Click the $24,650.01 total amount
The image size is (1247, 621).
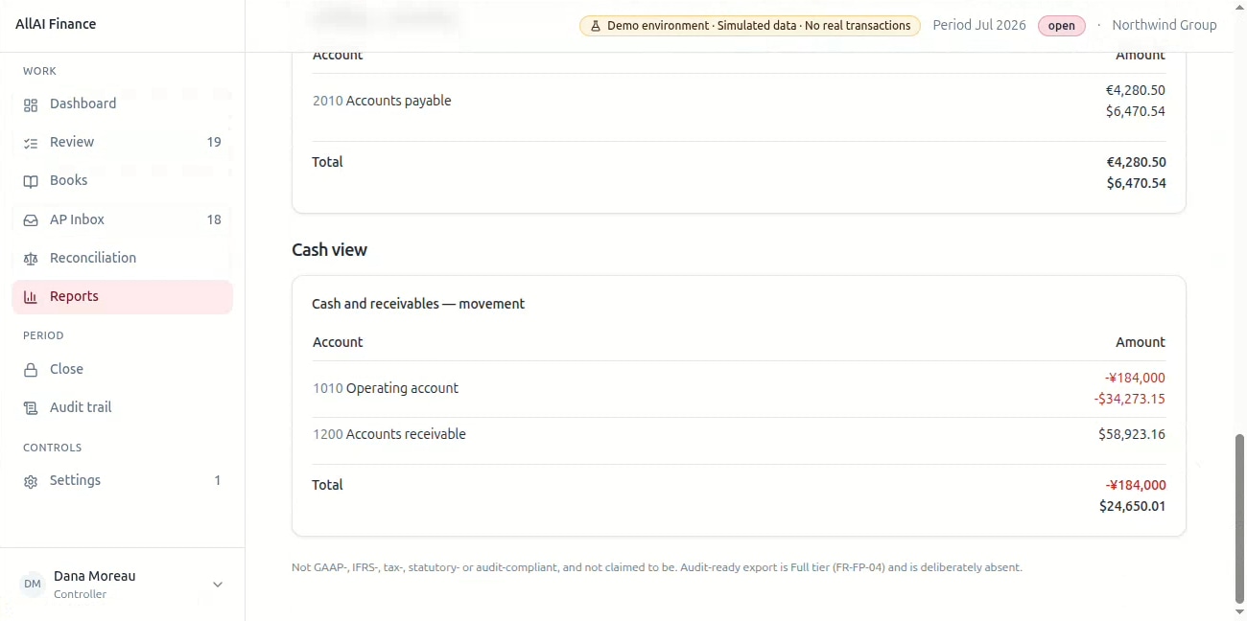point(1132,506)
